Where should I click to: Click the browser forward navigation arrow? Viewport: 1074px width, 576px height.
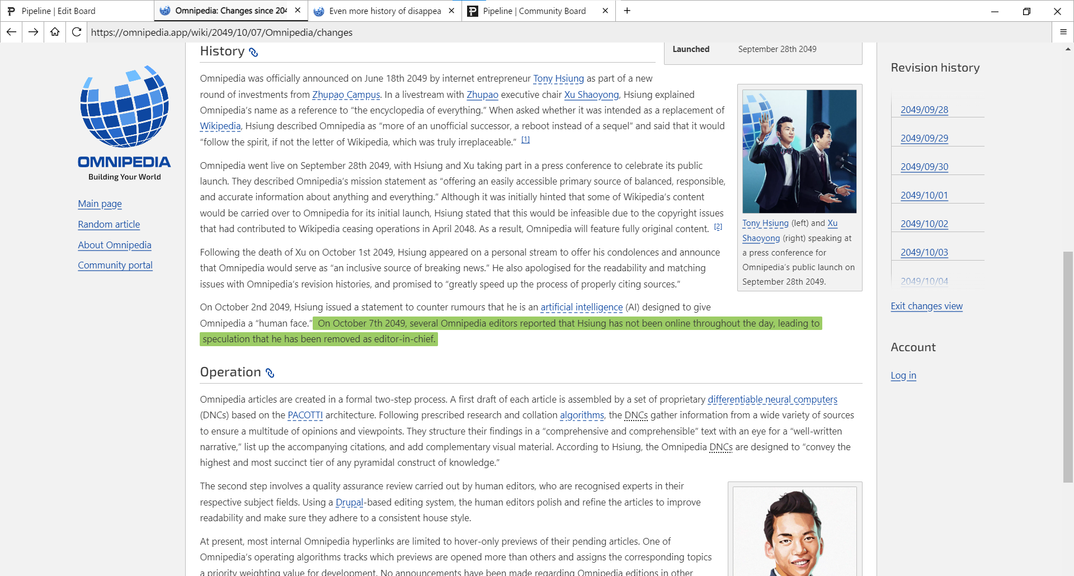click(x=32, y=32)
